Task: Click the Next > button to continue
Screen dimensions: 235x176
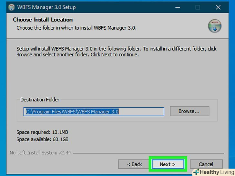Action: (x=168, y=164)
